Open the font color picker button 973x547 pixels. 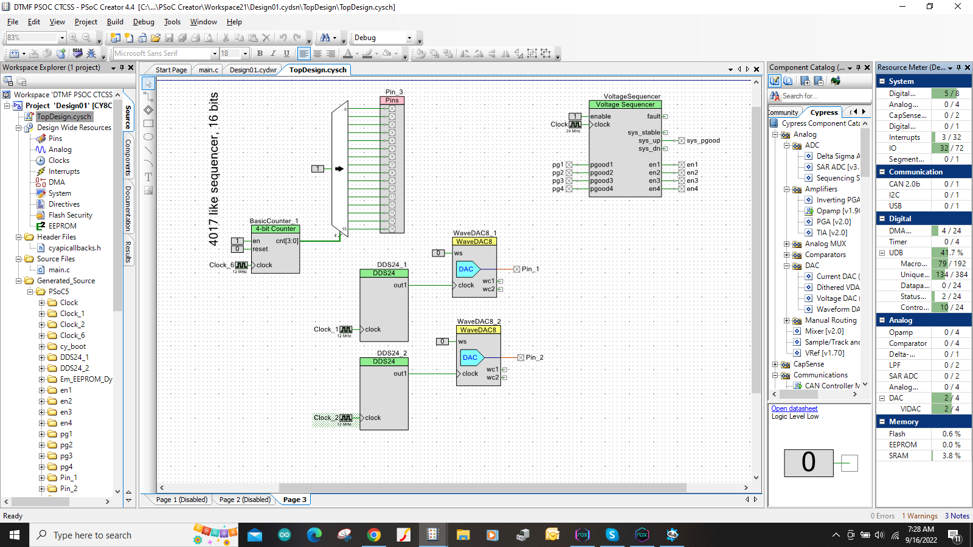click(x=348, y=53)
